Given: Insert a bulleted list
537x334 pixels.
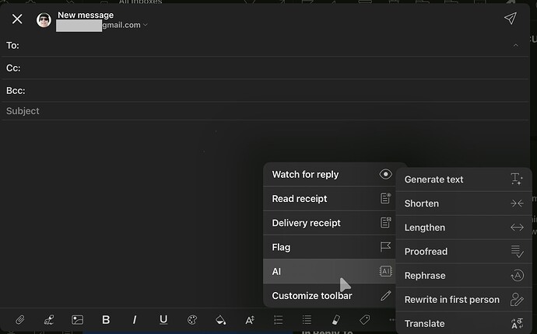Looking at the screenshot, I should (x=307, y=320).
